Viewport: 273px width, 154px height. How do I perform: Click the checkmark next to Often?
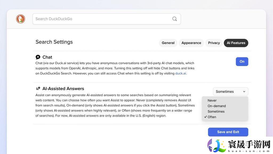[x=205, y=117]
